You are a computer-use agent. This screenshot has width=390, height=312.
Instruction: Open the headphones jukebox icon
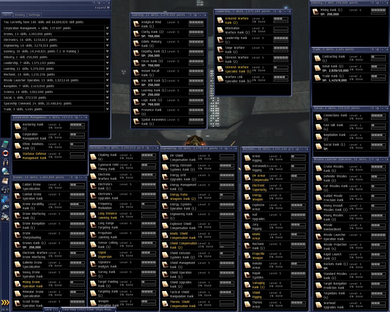(5, 190)
